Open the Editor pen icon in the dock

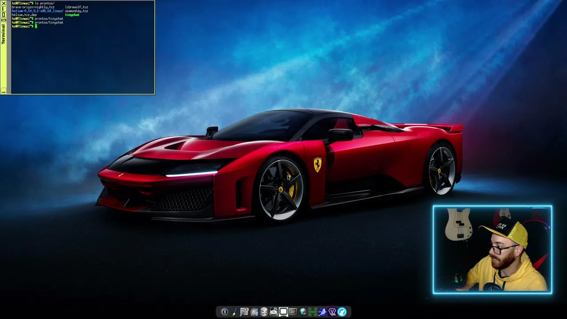click(234, 312)
